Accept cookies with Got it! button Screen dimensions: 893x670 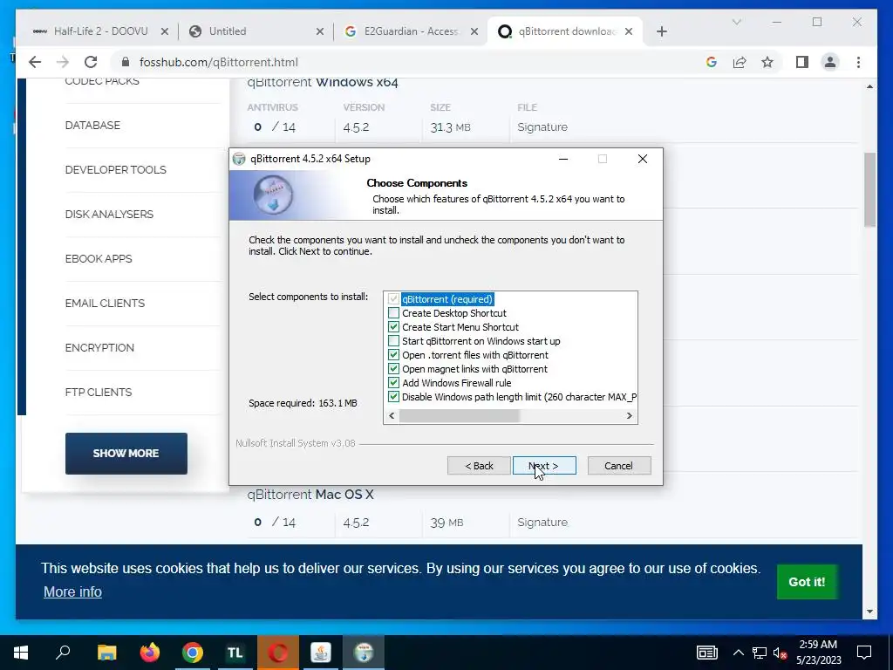(807, 582)
